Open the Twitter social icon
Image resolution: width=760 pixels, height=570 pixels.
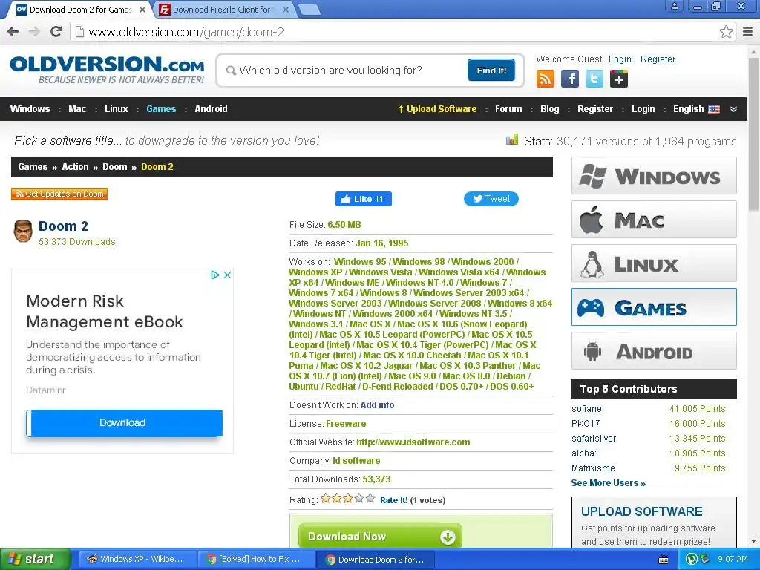(x=594, y=79)
